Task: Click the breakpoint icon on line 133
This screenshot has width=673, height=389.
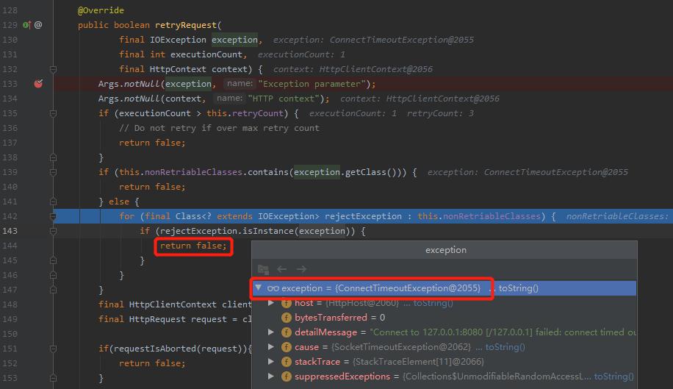Action: pyautogui.click(x=38, y=83)
